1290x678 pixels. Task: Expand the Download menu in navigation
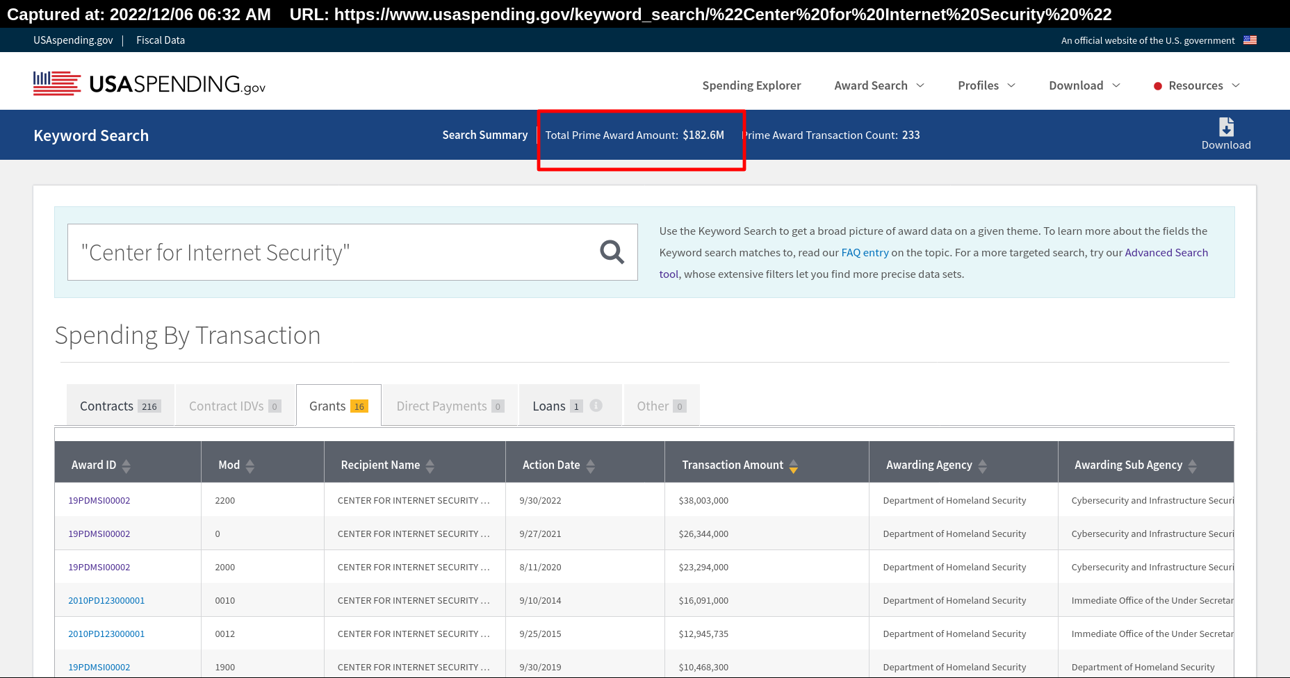pos(1084,85)
